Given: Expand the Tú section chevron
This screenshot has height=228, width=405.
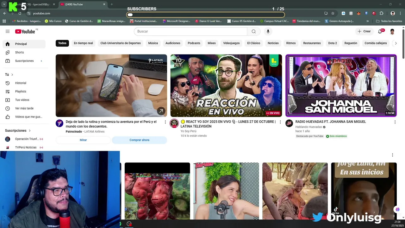Looking at the screenshot, I should (x=12, y=75).
